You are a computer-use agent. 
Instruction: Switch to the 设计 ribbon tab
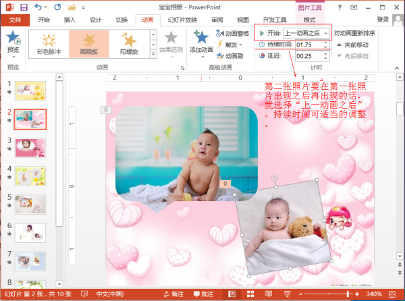pos(96,20)
